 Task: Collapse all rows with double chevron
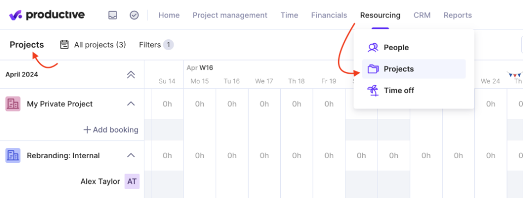point(131,75)
